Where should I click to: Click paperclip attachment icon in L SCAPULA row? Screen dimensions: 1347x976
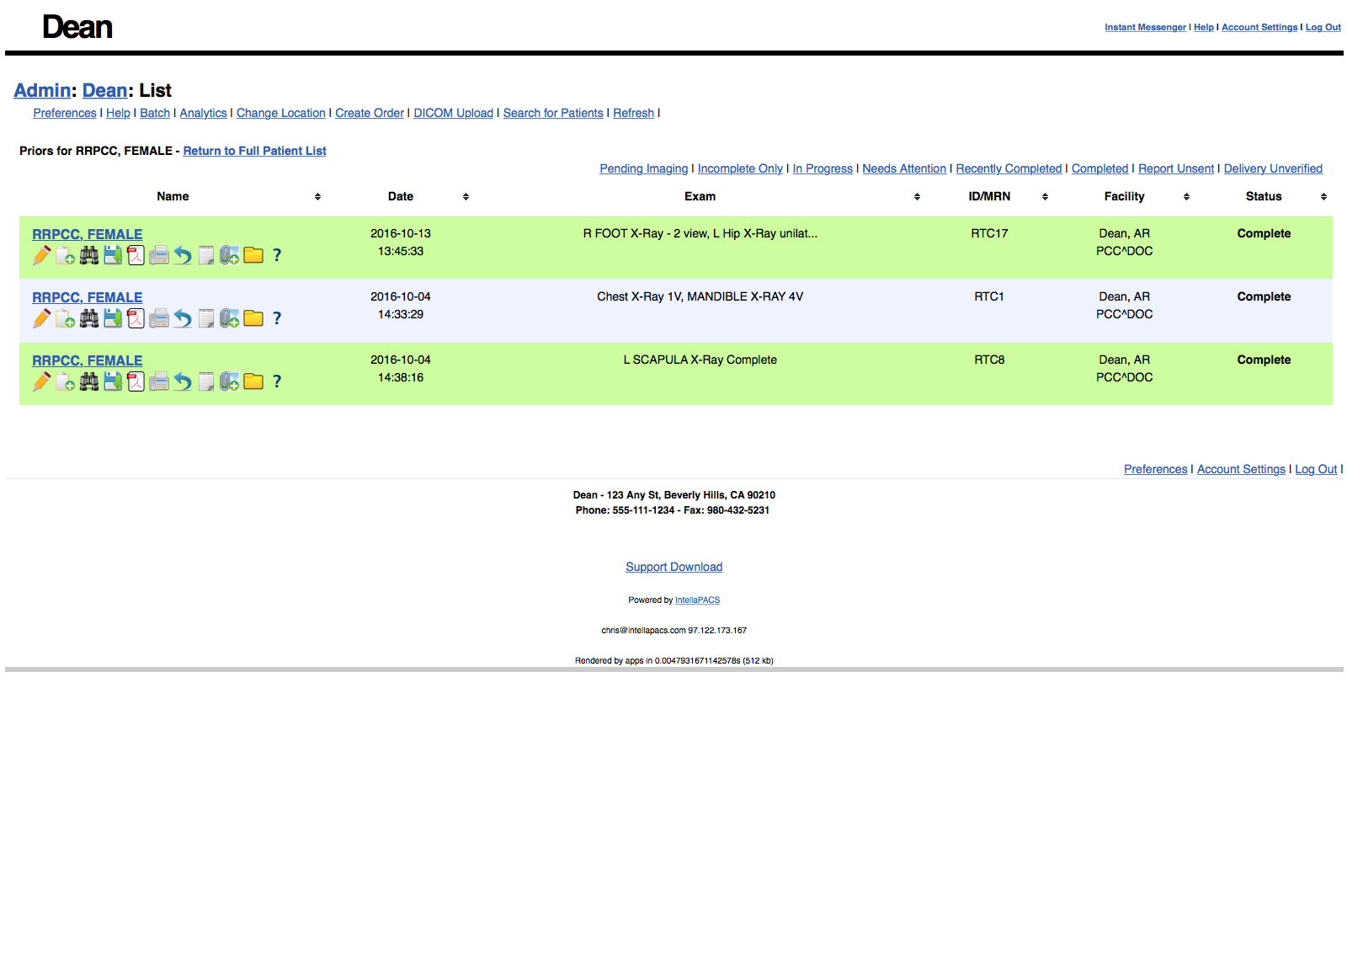click(230, 381)
